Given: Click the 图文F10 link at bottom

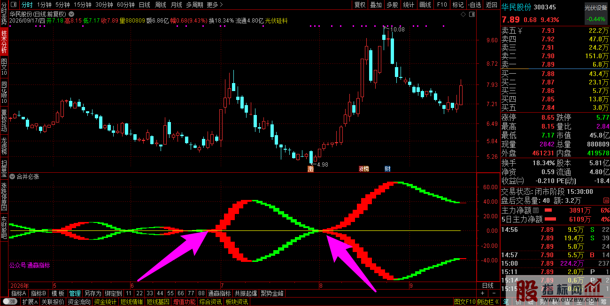Looking at the screenshot, I should (465, 302).
